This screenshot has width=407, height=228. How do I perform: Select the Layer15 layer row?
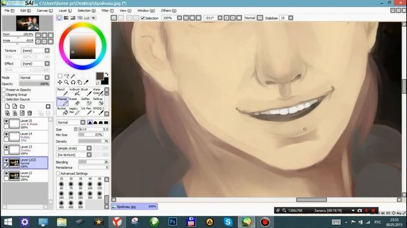25,124
